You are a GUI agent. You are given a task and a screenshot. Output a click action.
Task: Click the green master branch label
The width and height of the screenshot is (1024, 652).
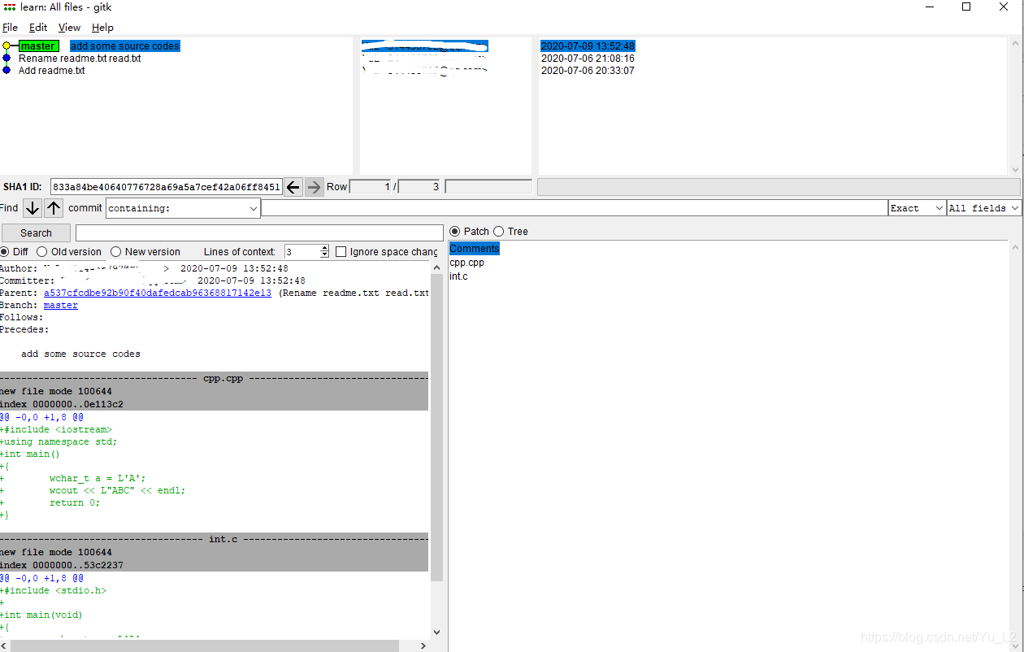click(x=38, y=46)
